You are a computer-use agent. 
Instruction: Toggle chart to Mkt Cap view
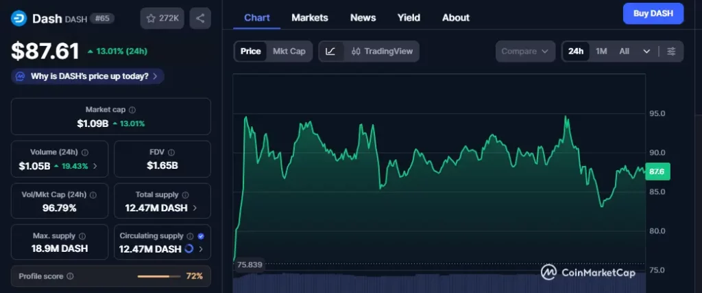coord(289,51)
